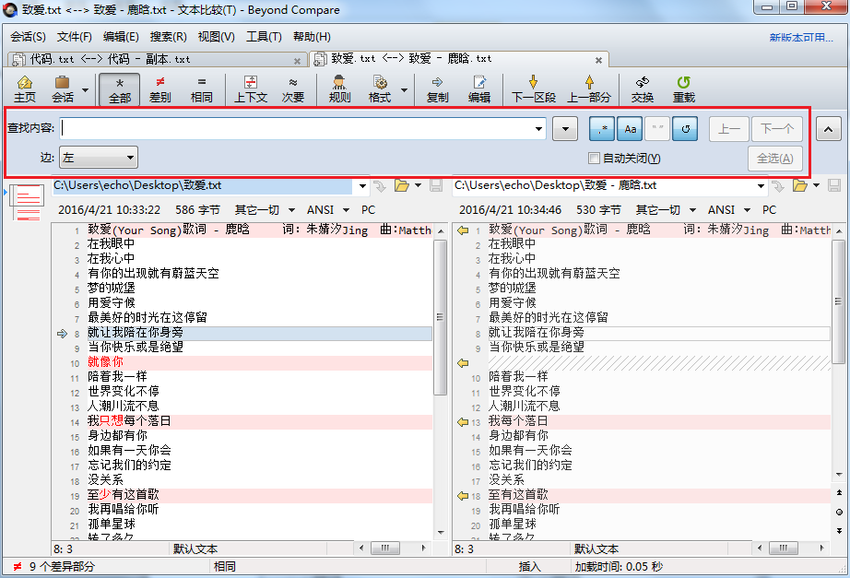
Task: Open the comparison 规则 (Rules) settings
Action: (x=339, y=88)
